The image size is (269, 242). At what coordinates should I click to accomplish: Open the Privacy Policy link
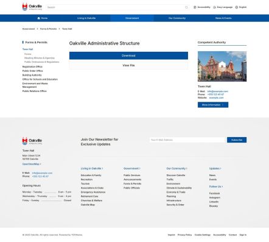click(184, 235)
